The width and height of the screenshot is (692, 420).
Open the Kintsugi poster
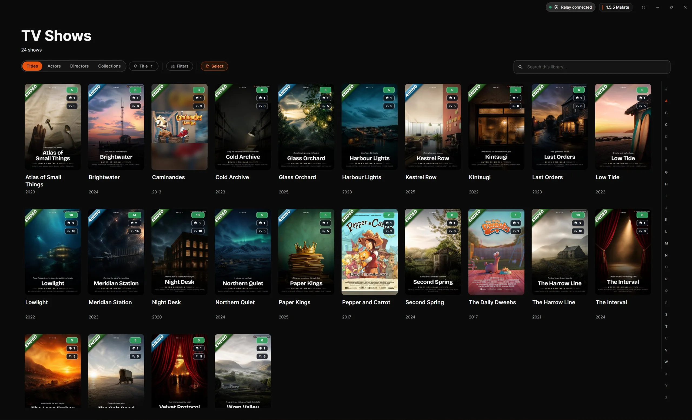point(496,127)
